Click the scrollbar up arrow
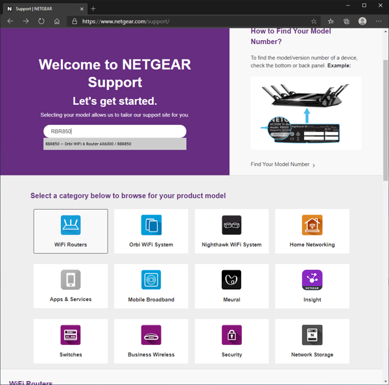 tap(385, 32)
